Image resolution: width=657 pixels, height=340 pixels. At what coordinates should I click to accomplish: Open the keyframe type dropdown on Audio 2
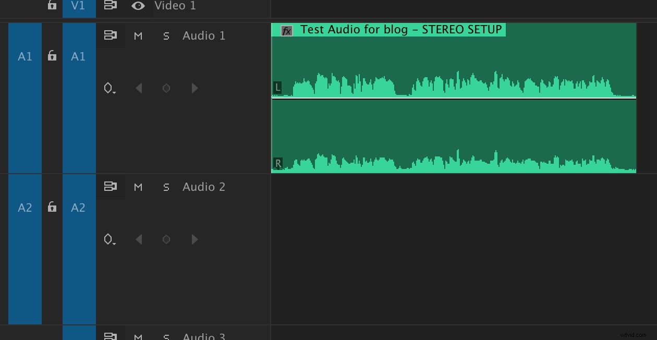(x=110, y=239)
